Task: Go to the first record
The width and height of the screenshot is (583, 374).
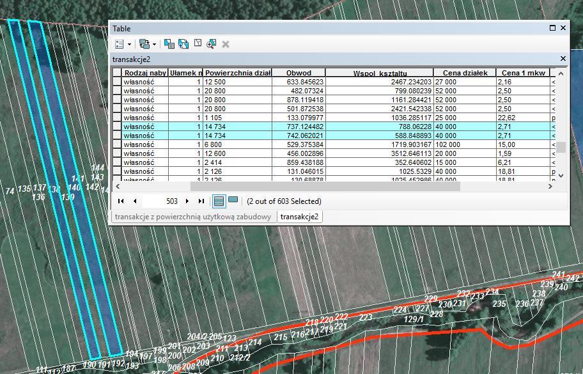Action: click(121, 201)
